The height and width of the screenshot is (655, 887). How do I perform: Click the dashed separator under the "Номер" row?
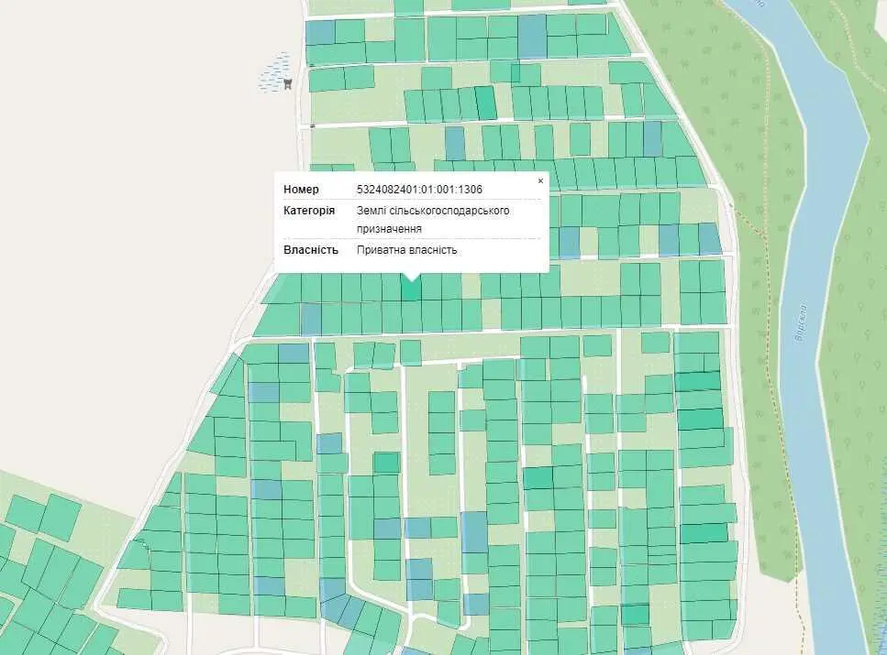[x=411, y=200]
